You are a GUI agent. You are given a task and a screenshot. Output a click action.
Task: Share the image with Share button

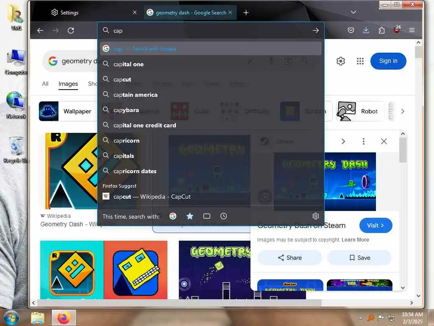point(289,258)
